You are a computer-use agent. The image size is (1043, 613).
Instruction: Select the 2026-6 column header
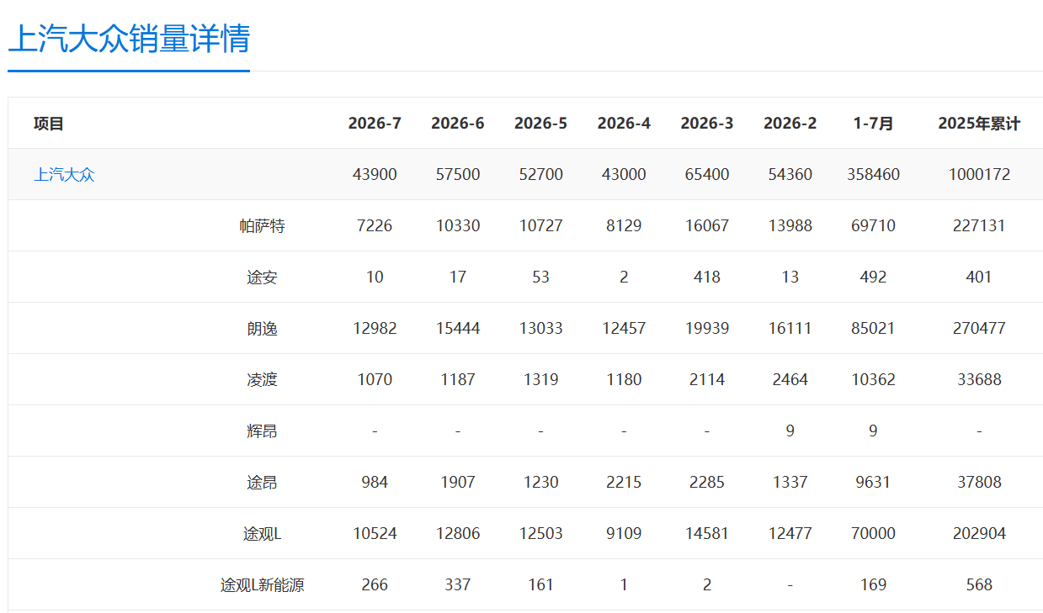tap(458, 124)
